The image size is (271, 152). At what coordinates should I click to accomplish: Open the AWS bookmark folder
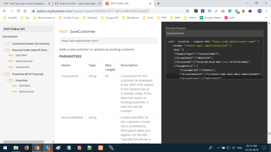pos(175,18)
